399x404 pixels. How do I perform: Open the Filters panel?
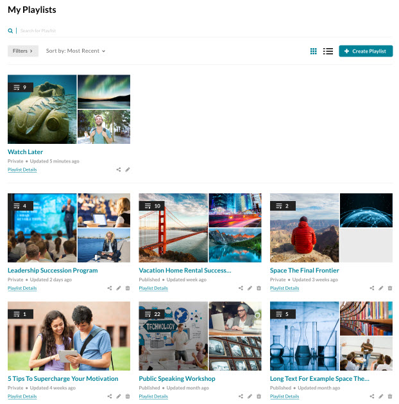23,51
